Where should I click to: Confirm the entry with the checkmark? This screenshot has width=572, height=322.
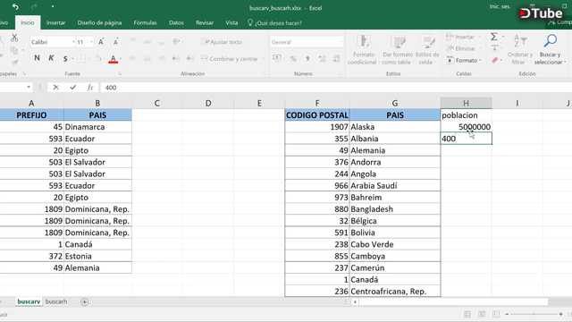73,88
